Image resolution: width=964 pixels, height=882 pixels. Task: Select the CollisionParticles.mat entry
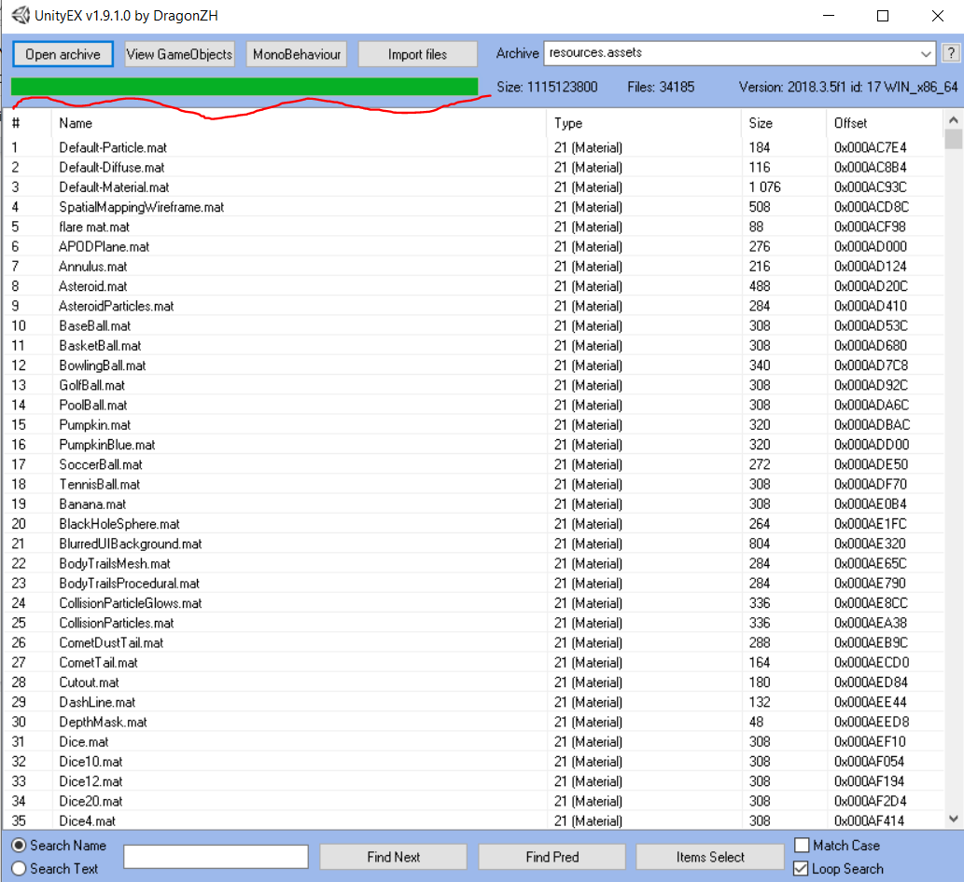pyautogui.click(x=474, y=623)
